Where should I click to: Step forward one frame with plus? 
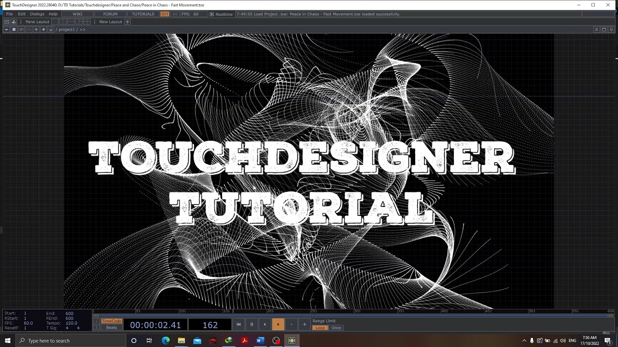[x=304, y=324]
